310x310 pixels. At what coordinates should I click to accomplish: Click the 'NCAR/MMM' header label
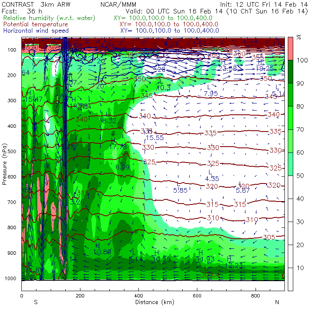click(x=118, y=4)
